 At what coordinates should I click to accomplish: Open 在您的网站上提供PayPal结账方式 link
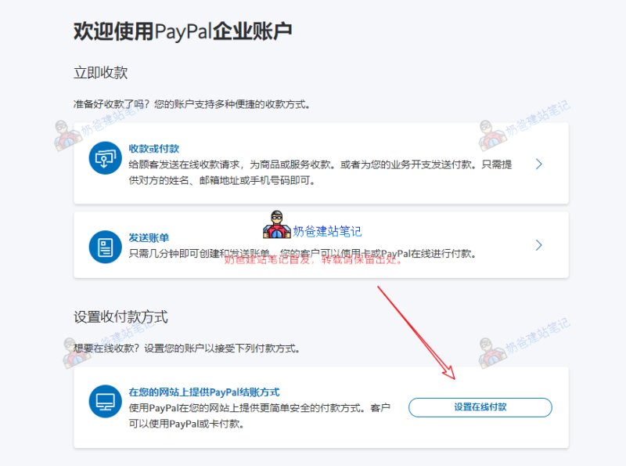pyautogui.click(x=204, y=392)
